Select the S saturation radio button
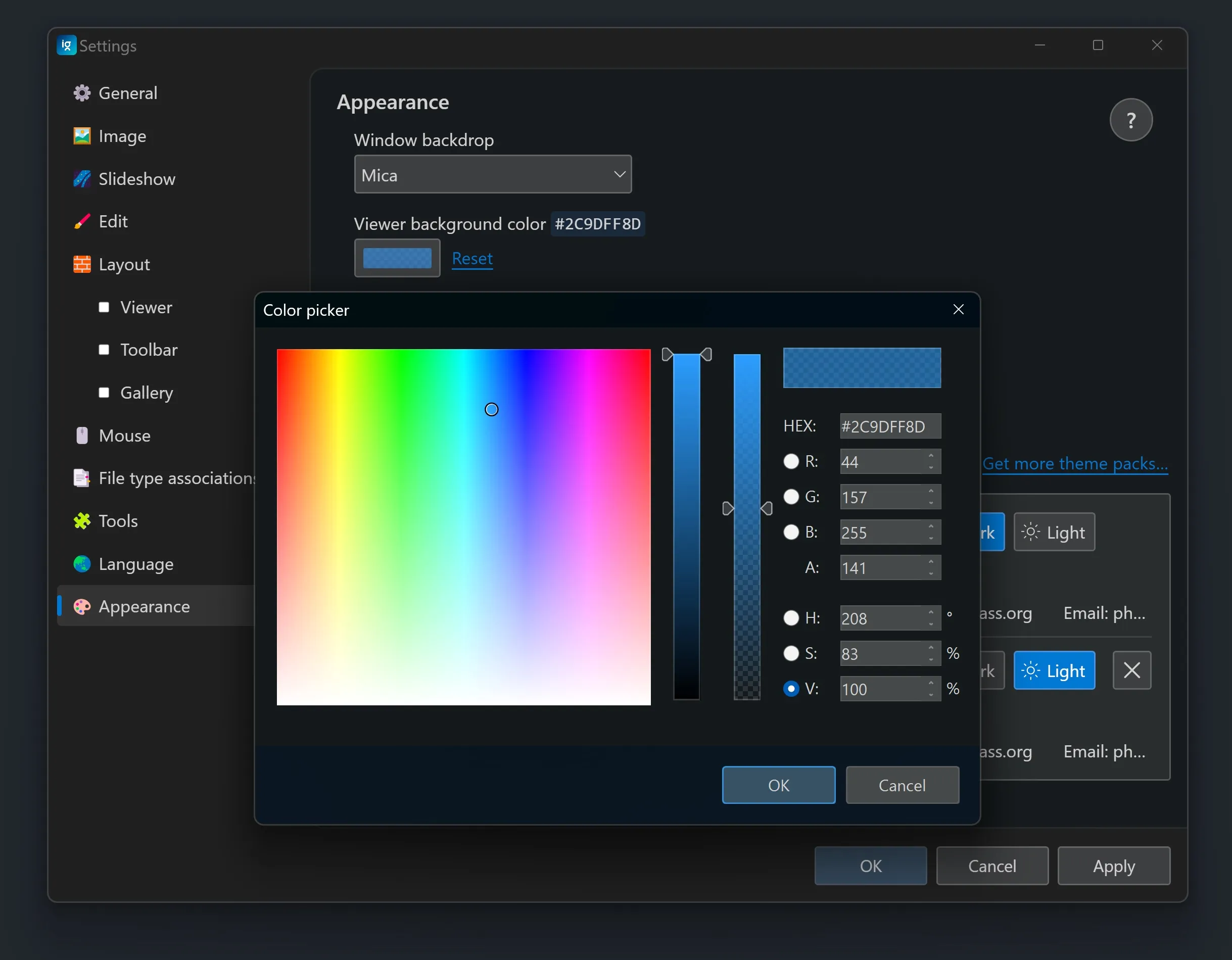Image resolution: width=1232 pixels, height=960 pixels. [x=791, y=653]
